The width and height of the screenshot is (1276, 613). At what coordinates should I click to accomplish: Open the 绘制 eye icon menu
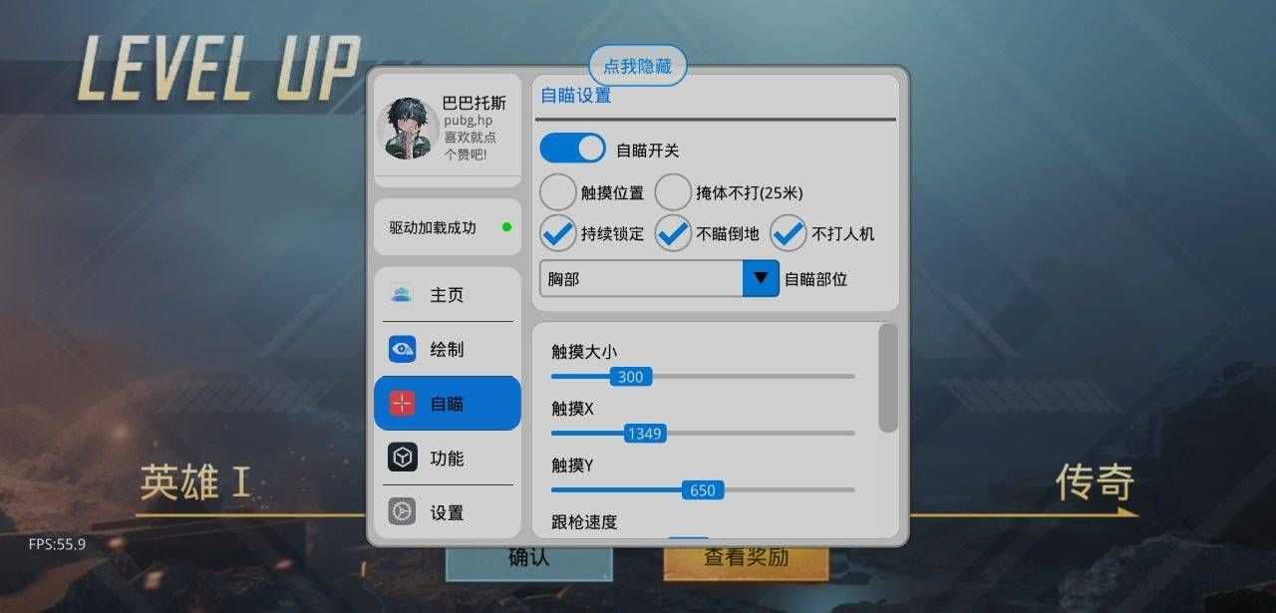(x=402, y=349)
